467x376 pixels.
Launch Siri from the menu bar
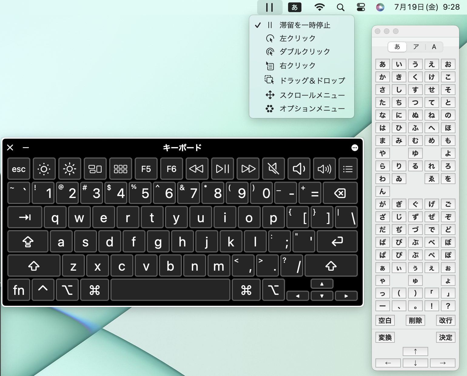coord(380,7)
